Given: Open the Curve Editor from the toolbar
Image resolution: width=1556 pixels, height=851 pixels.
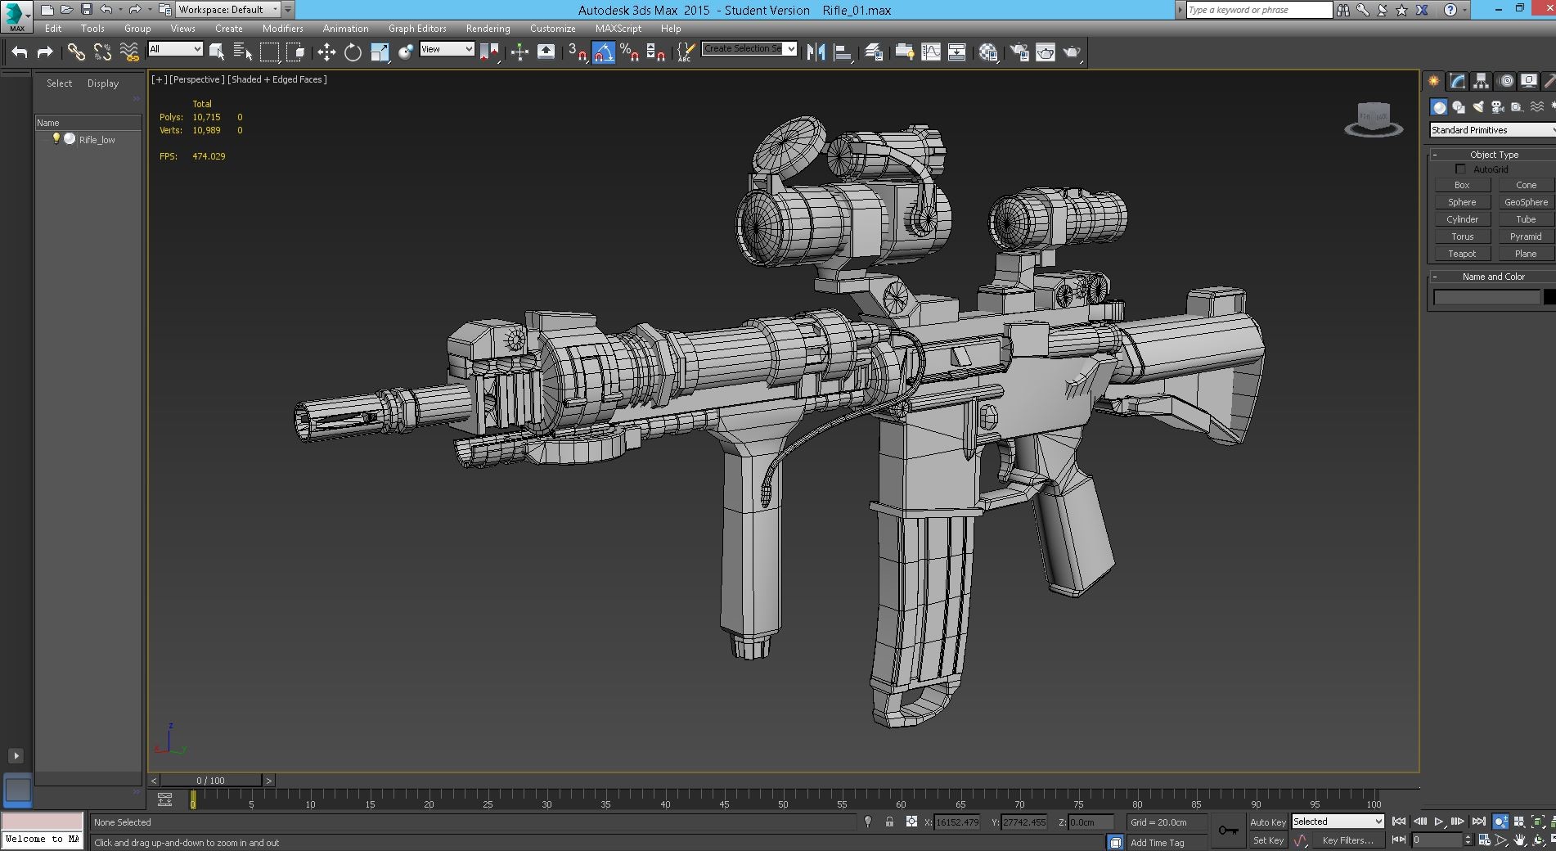Looking at the screenshot, I should click(931, 52).
